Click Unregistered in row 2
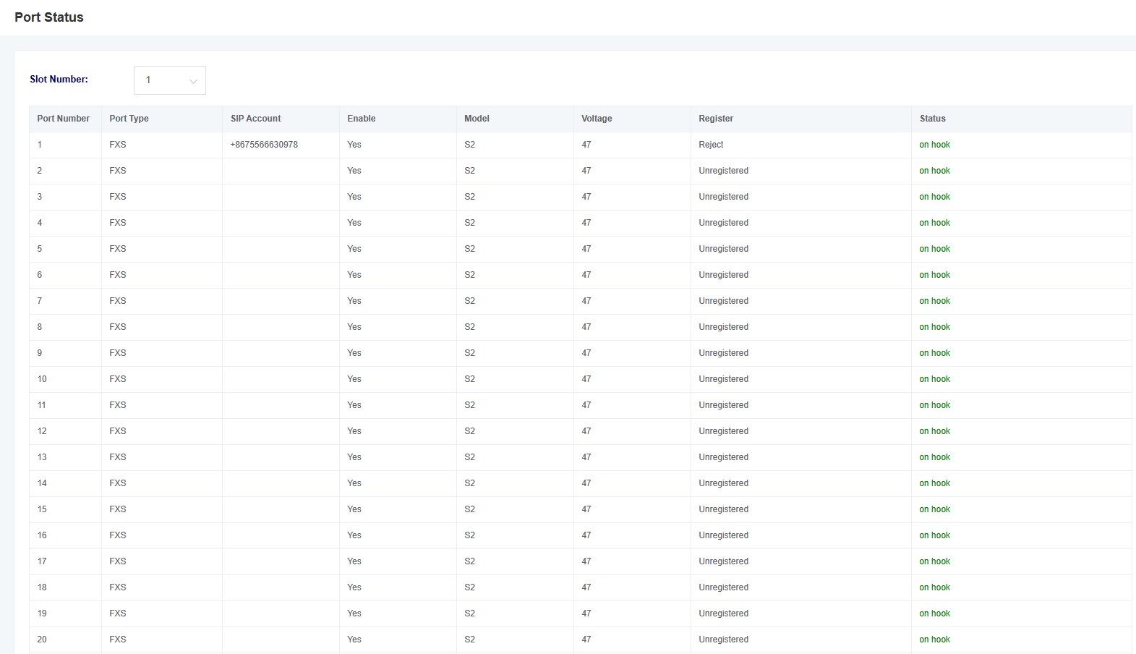The image size is (1136, 654). pos(724,171)
